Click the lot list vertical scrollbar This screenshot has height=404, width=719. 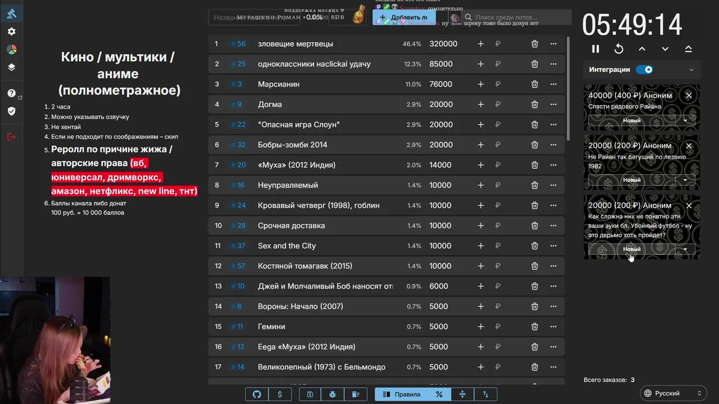coord(568,90)
